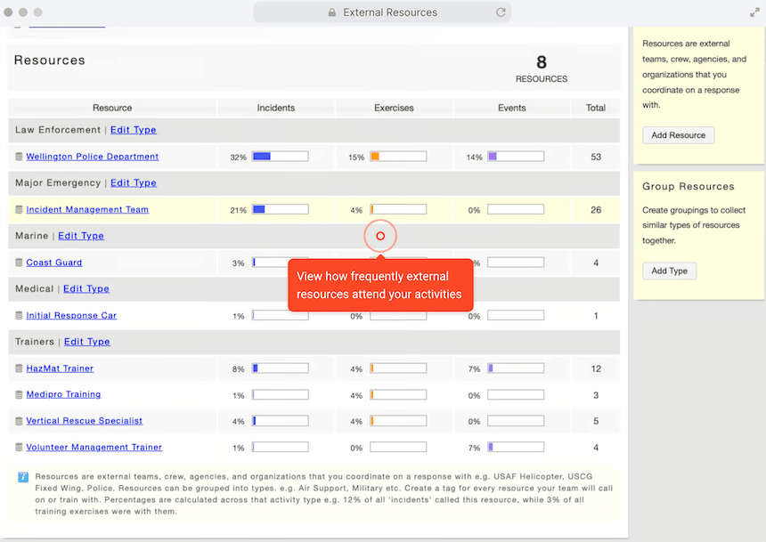The width and height of the screenshot is (766, 542).
Task: Click the resource icon beside Incident Management Team
Action: point(19,209)
